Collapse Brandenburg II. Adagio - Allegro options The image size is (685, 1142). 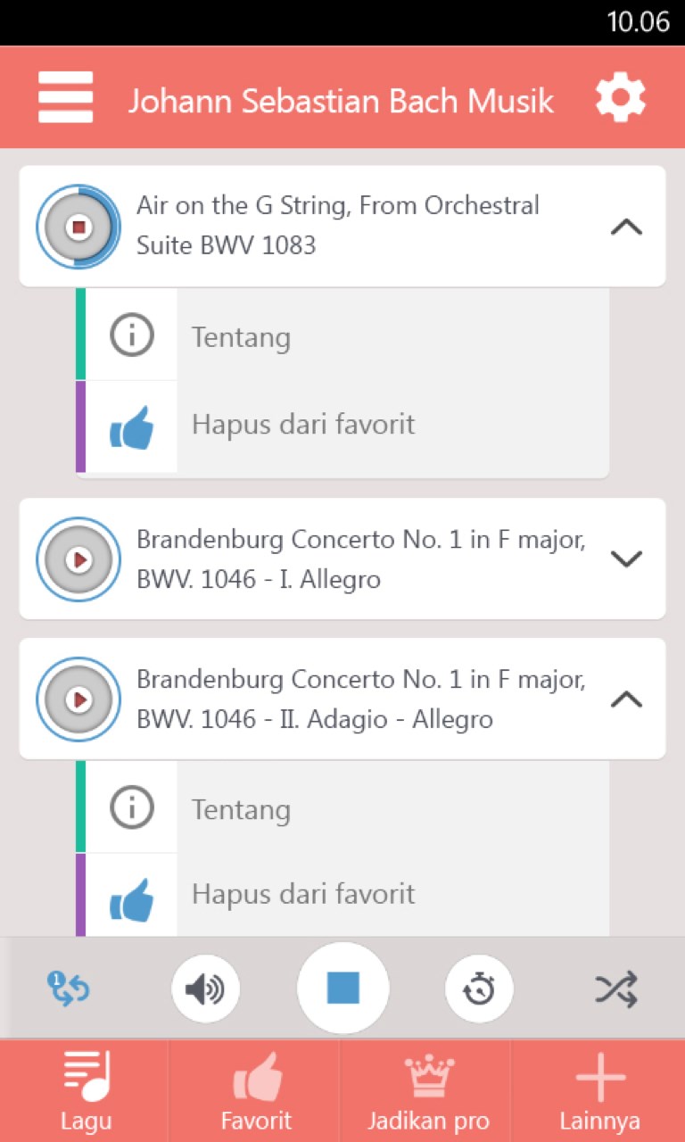pos(626,699)
